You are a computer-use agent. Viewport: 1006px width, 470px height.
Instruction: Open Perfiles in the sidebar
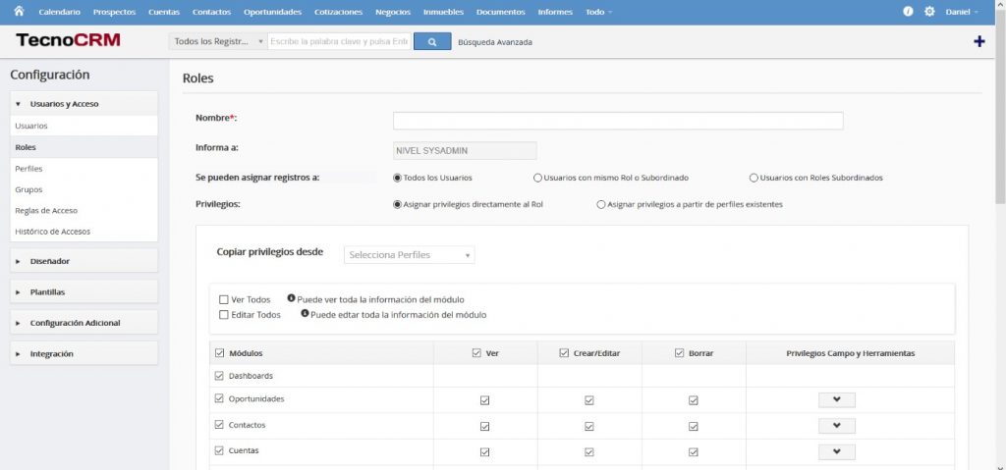[28, 169]
